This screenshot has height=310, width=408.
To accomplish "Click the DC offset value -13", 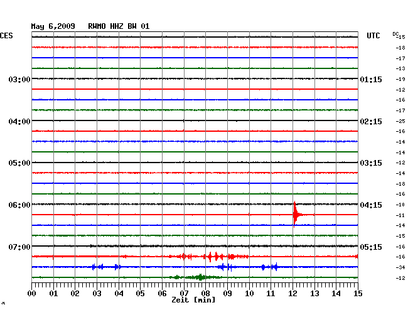I will click(400, 68).
